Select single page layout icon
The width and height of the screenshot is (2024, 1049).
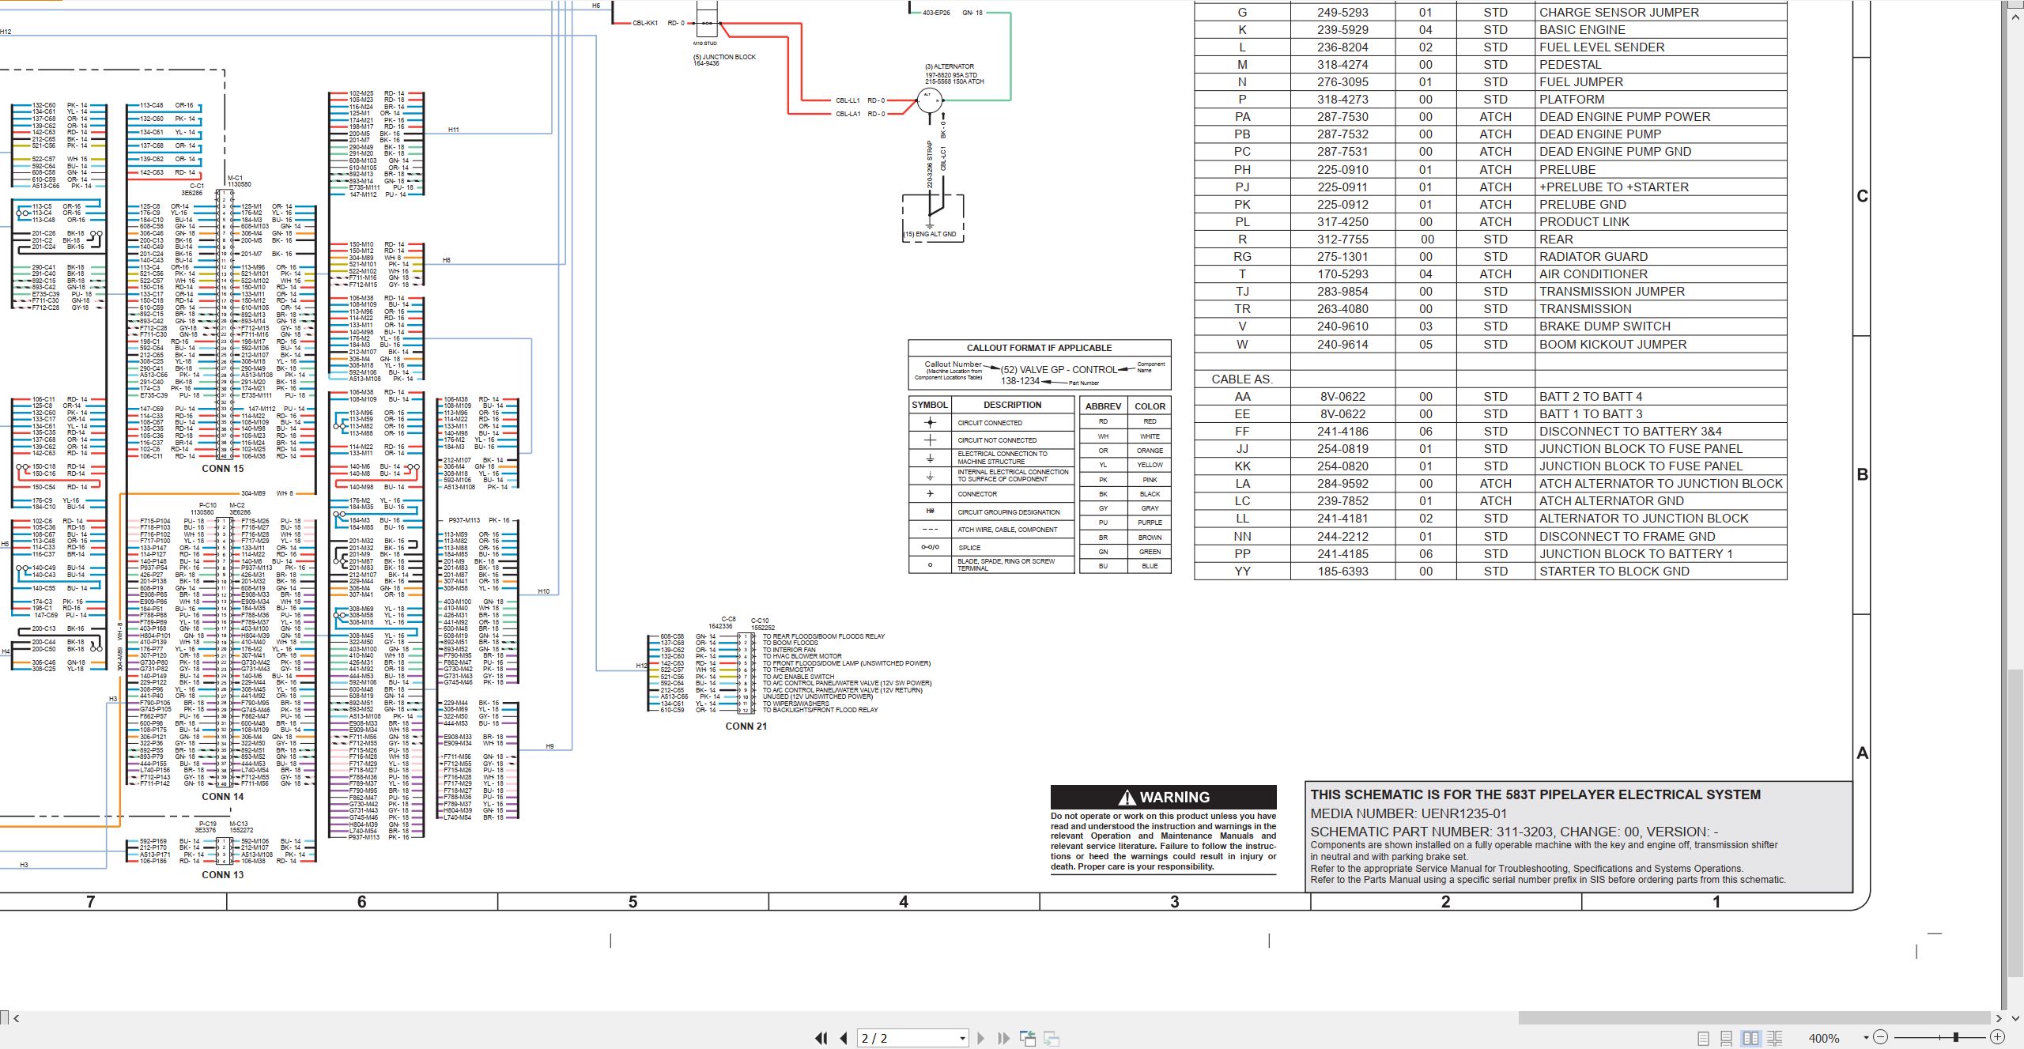coord(1703,1038)
